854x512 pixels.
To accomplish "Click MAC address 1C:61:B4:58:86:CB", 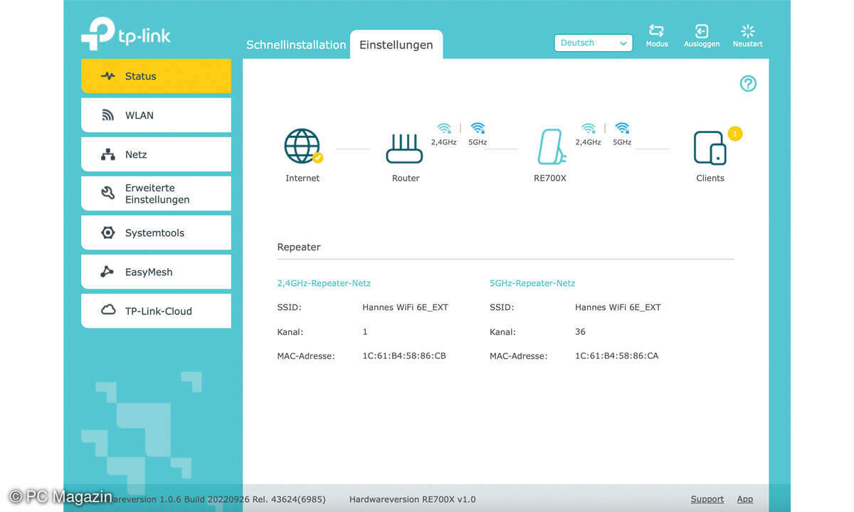I will (404, 356).
